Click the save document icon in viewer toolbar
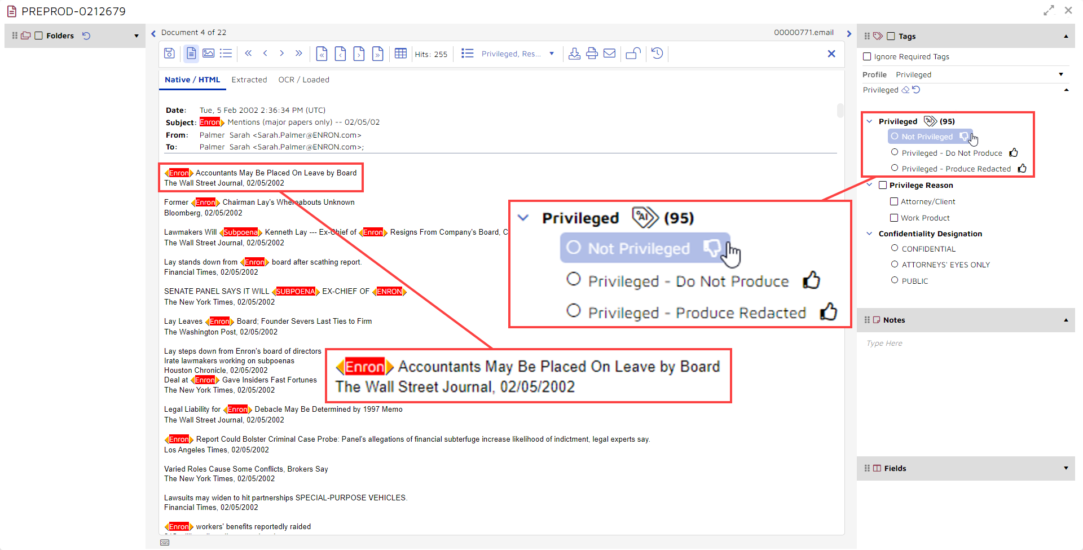 pyautogui.click(x=169, y=54)
